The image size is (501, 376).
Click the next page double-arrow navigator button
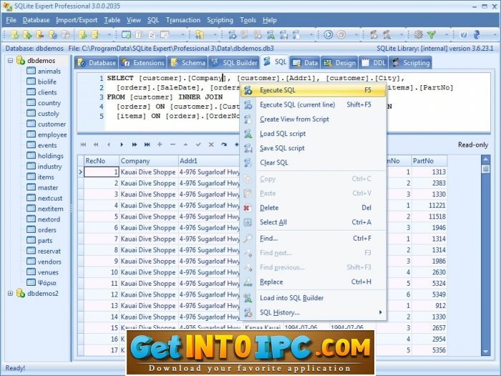click(x=135, y=145)
